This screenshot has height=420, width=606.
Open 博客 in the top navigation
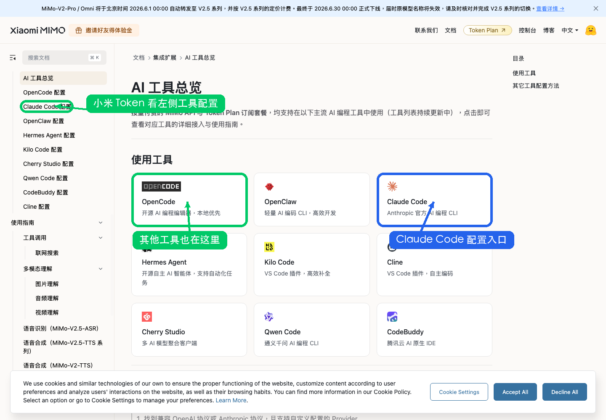[x=549, y=30]
